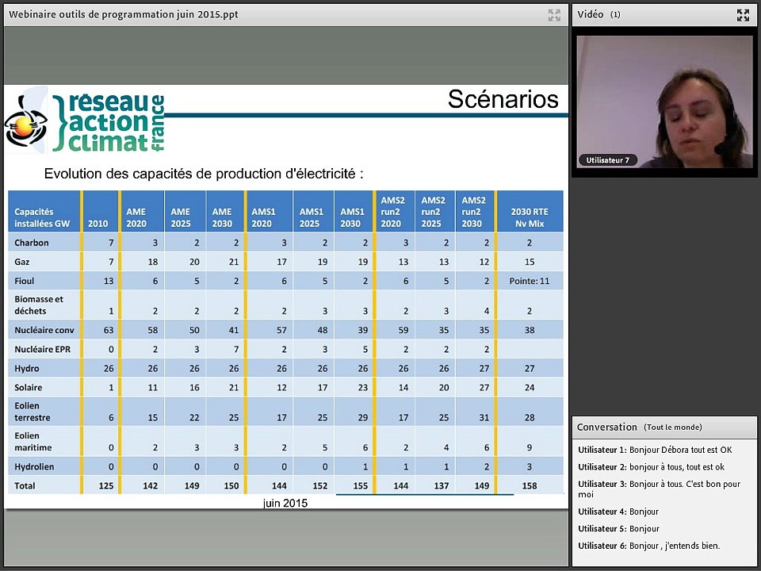This screenshot has width=761, height=571.
Task: Click the 'AMS2 run2 2030' column header
Action: tap(475, 212)
